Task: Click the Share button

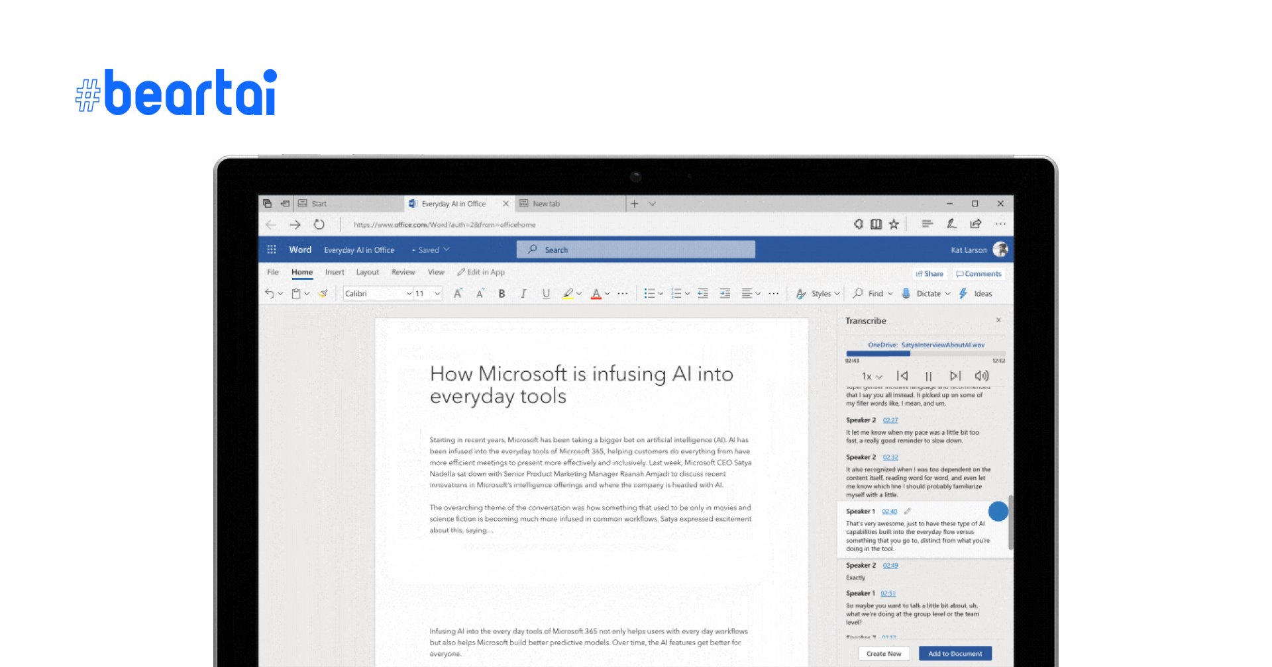Action: click(x=929, y=274)
